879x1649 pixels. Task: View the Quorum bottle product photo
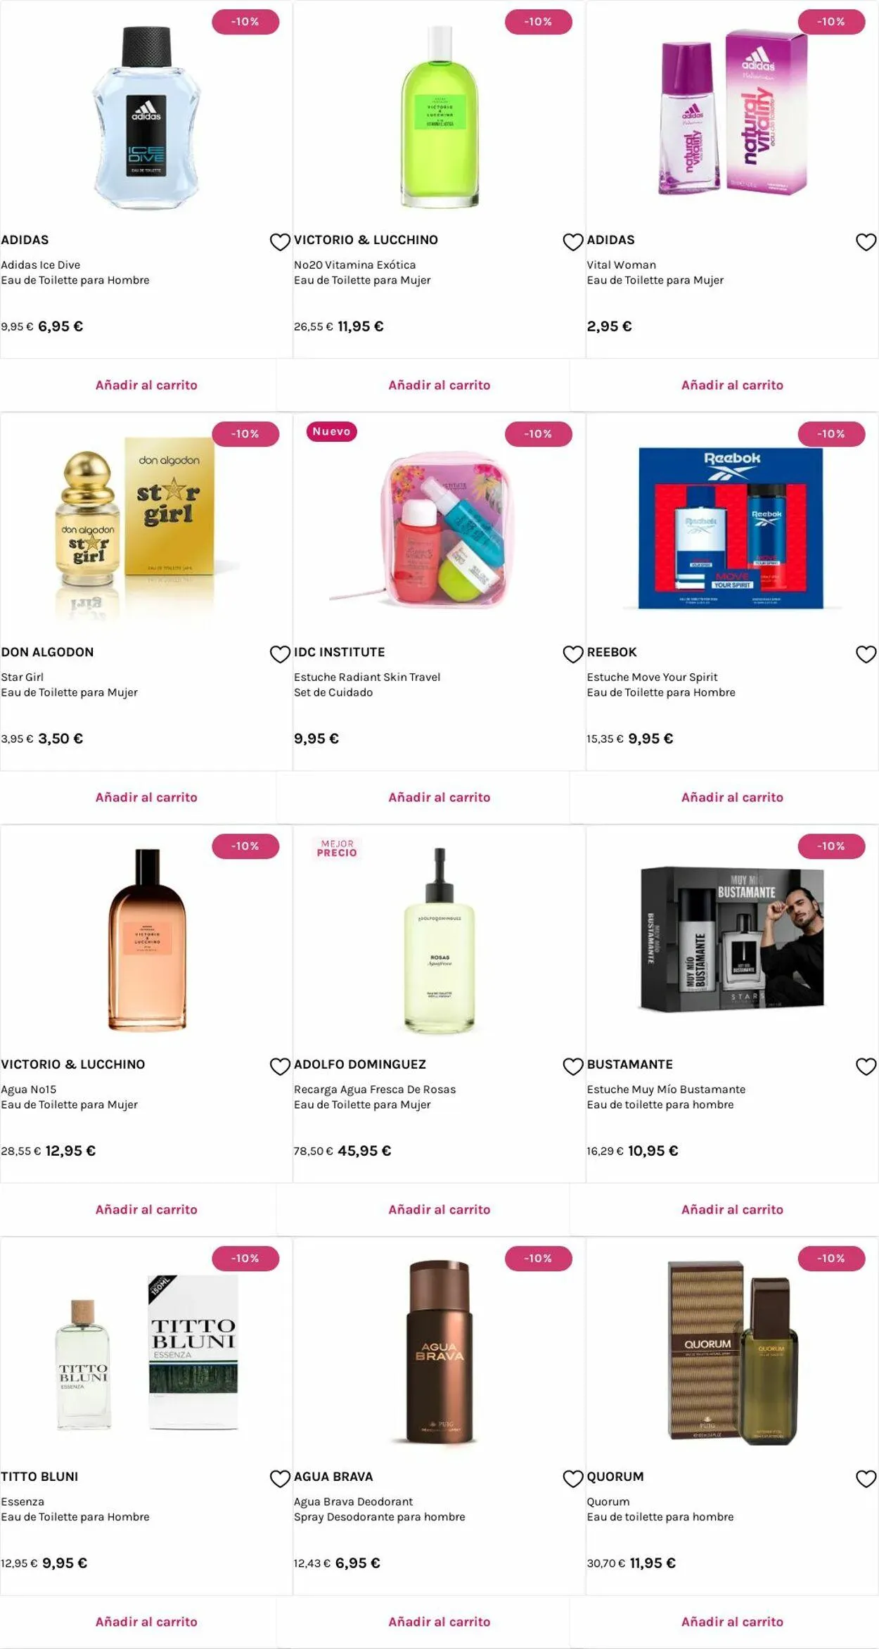coord(732,1351)
